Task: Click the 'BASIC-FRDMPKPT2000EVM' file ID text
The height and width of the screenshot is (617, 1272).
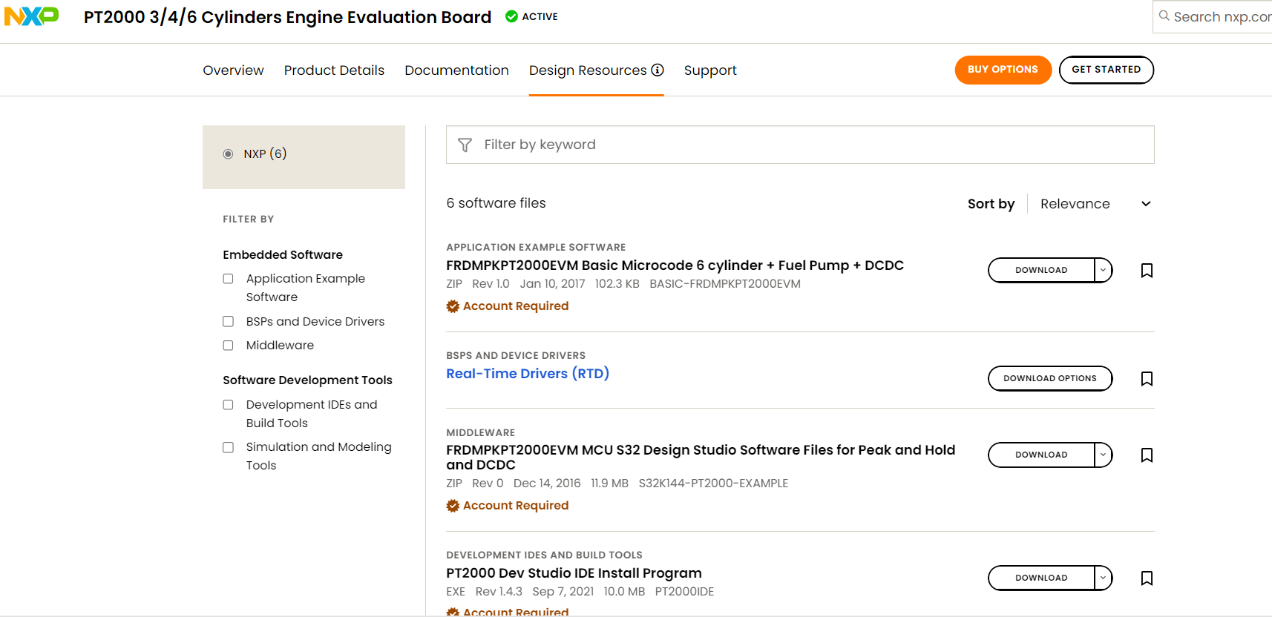Action: click(725, 284)
